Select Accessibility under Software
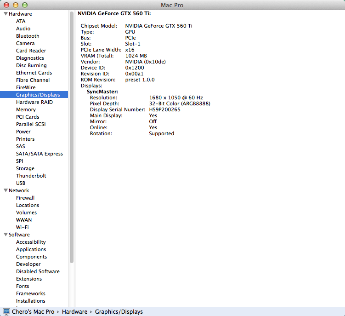345x316 pixels. pos(31,242)
